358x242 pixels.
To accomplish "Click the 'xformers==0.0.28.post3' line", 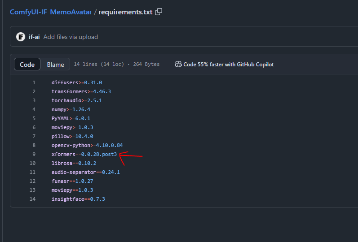I will coord(84,154).
